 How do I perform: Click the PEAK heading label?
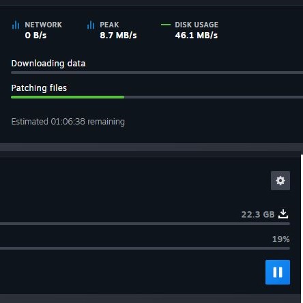[109, 25]
